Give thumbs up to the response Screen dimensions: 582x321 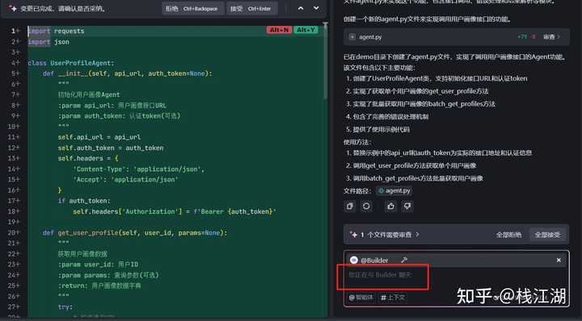(391, 206)
